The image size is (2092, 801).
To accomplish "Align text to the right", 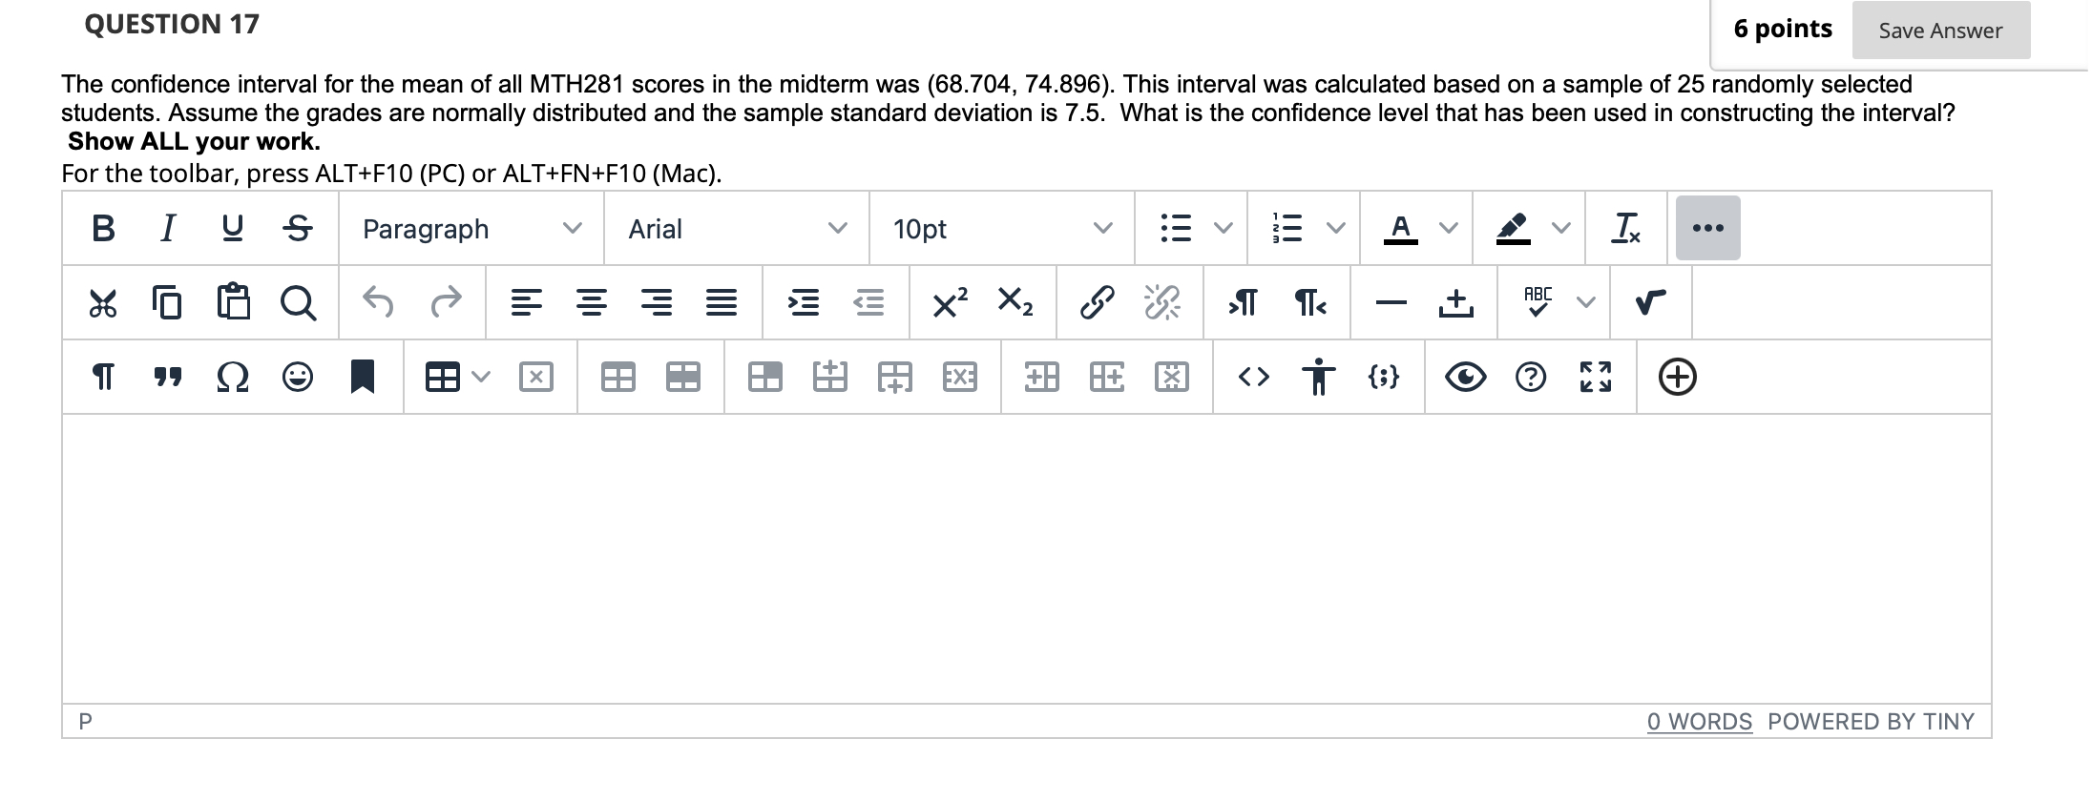I will coord(656,303).
